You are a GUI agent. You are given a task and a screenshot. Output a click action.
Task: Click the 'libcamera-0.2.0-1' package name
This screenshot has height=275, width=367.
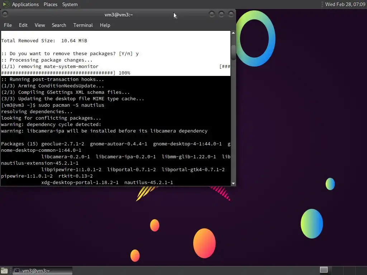pyautogui.click(x=66, y=157)
